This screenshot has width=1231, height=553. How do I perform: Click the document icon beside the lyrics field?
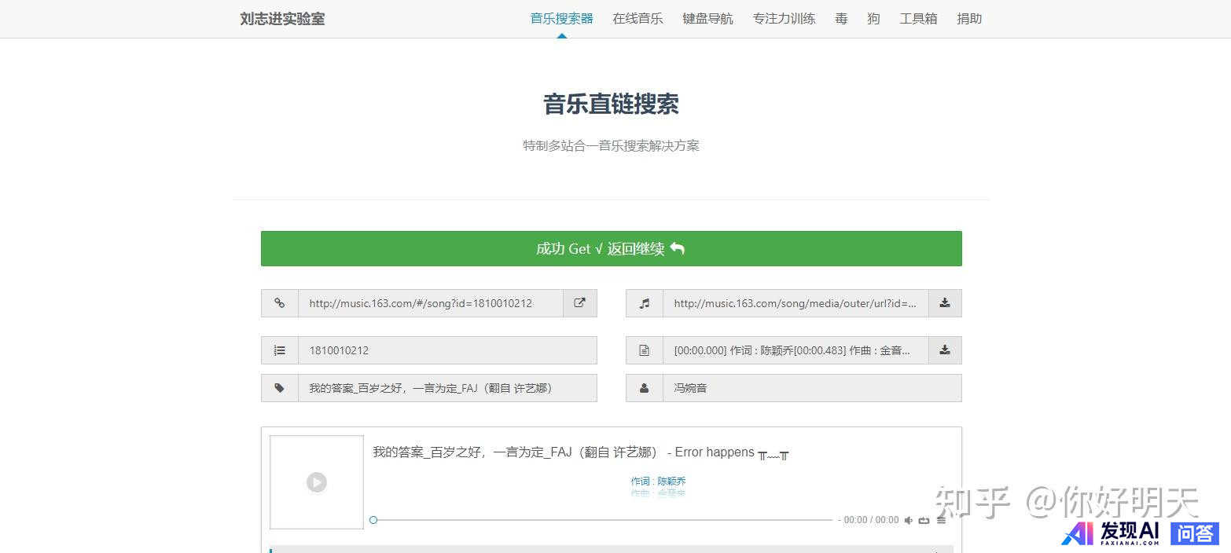[x=645, y=350]
